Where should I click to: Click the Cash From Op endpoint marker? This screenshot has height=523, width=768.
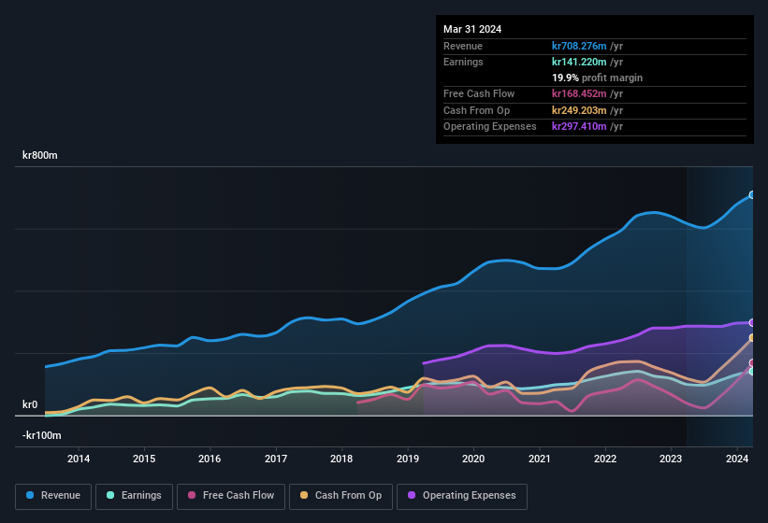[752, 338]
